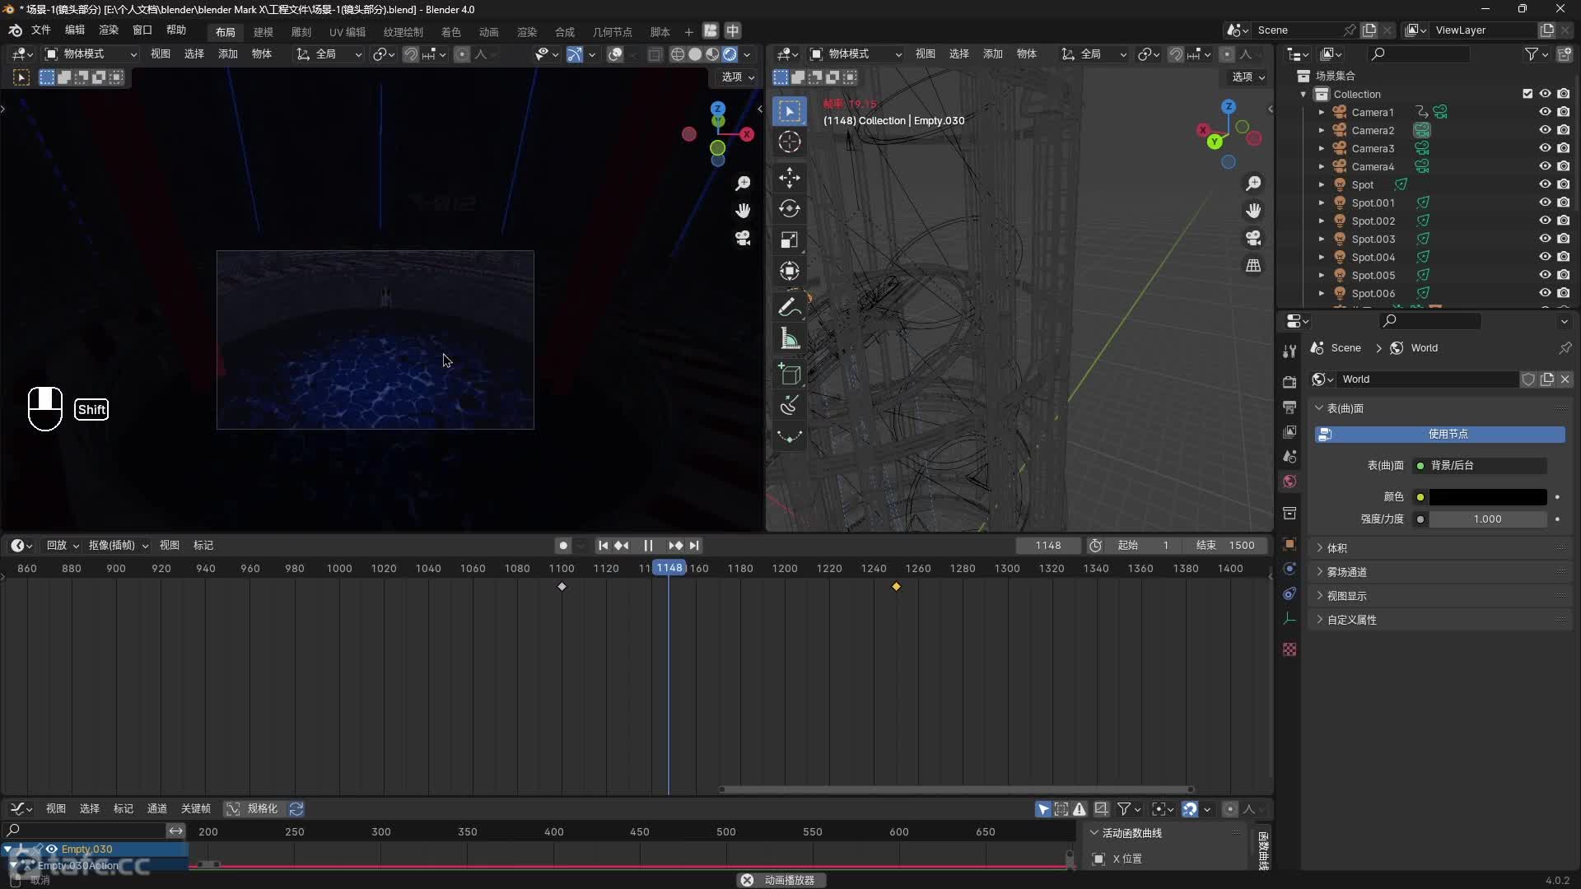Expand Camera2 in outliner
This screenshot has width=1581, height=889.
[x=1321, y=130]
